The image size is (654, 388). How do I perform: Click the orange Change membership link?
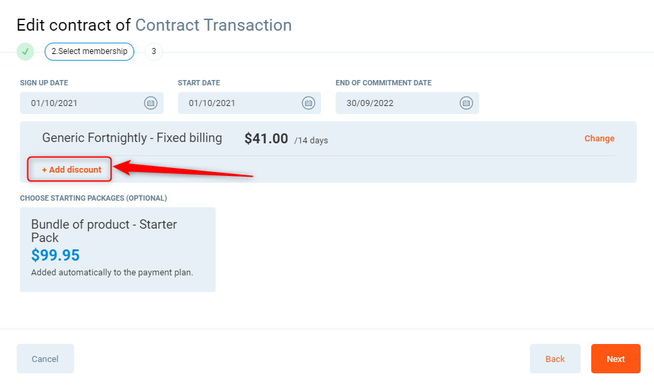coord(599,139)
